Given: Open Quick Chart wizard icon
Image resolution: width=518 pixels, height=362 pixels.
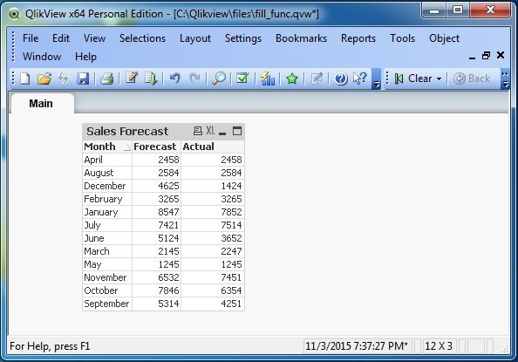Looking at the screenshot, I should 268,79.
